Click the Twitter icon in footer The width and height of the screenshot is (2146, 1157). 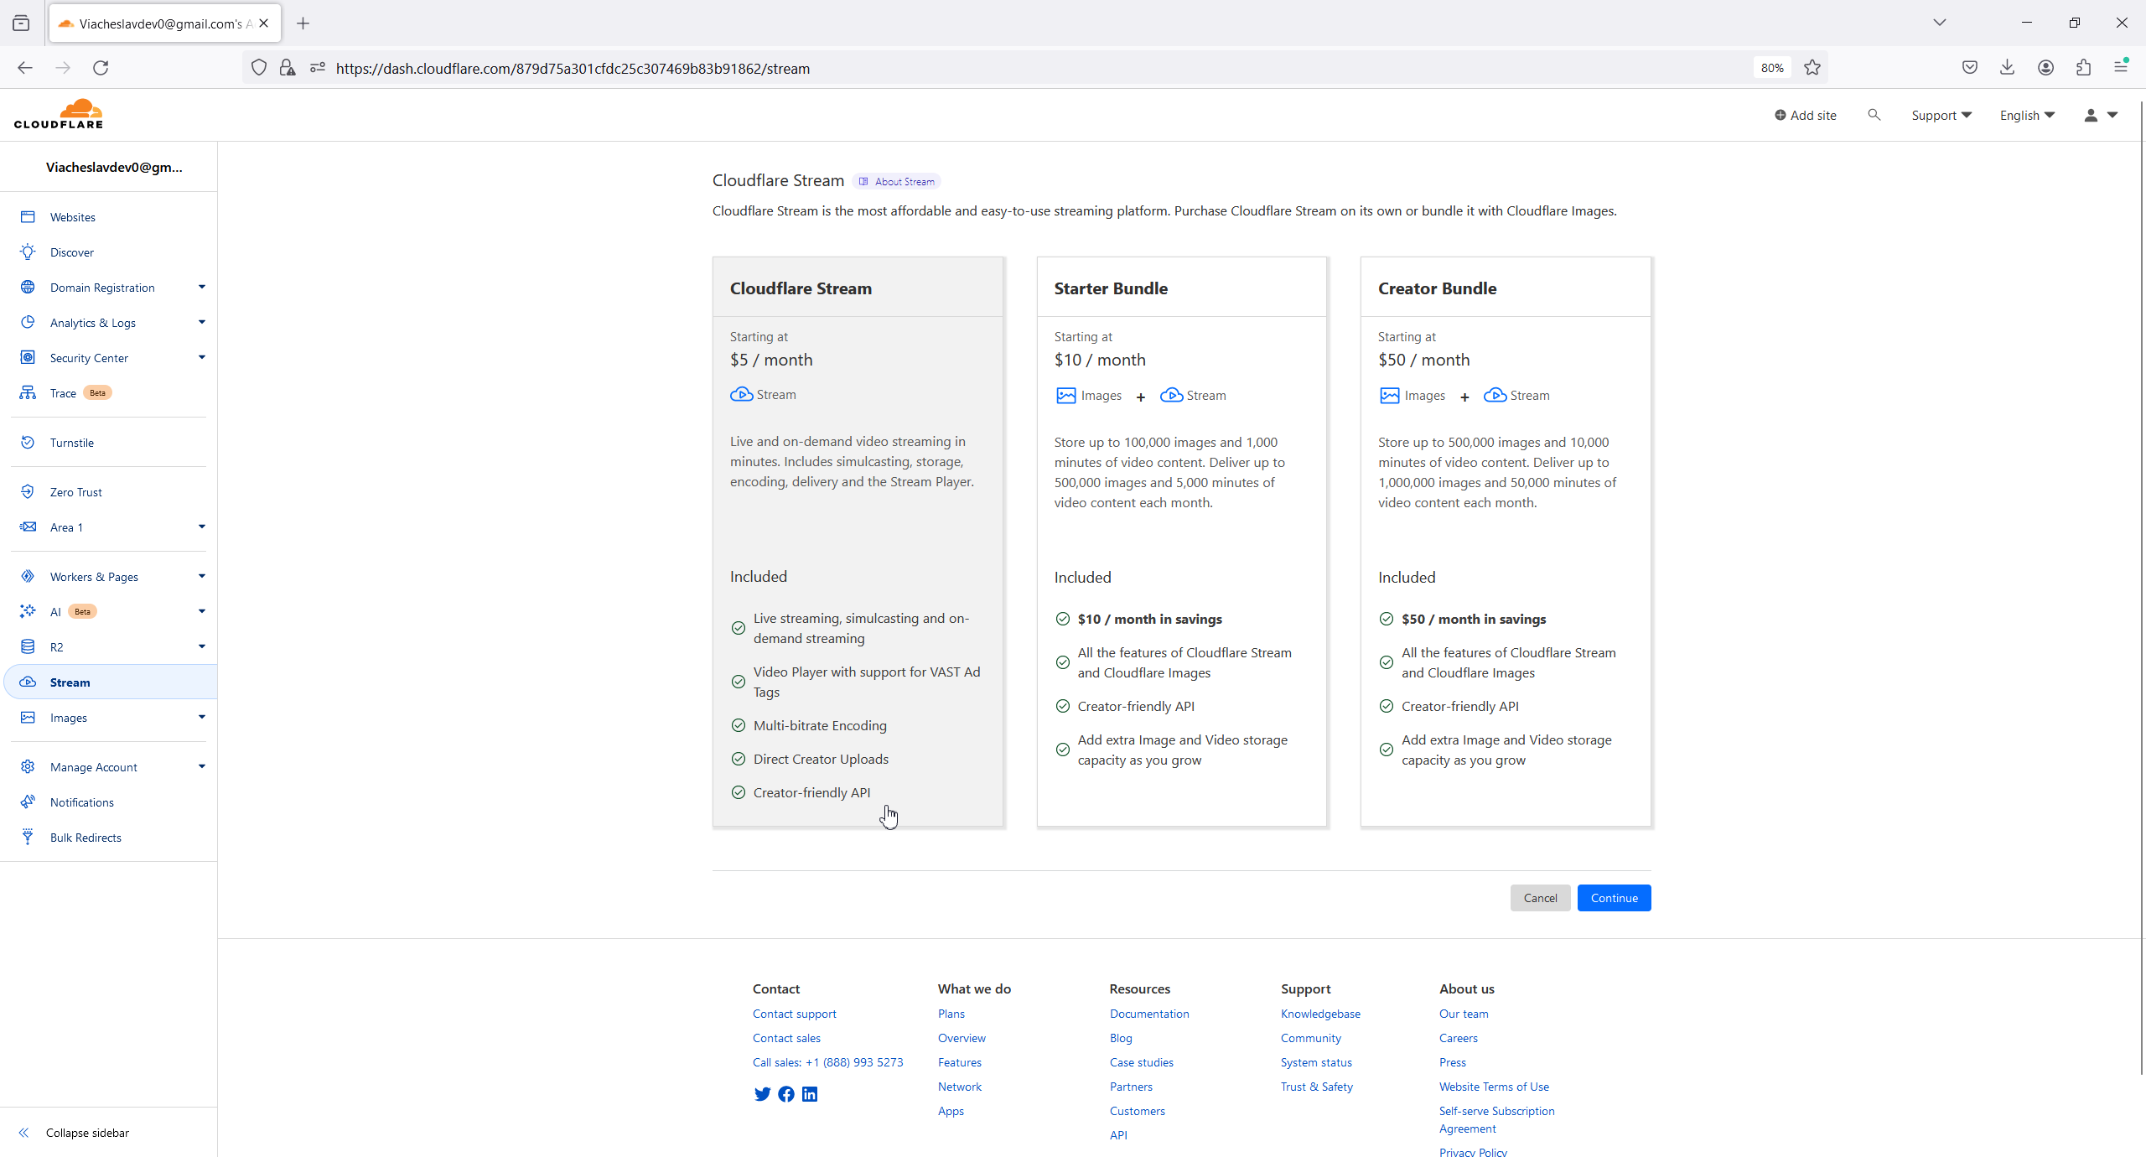point(762,1094)
